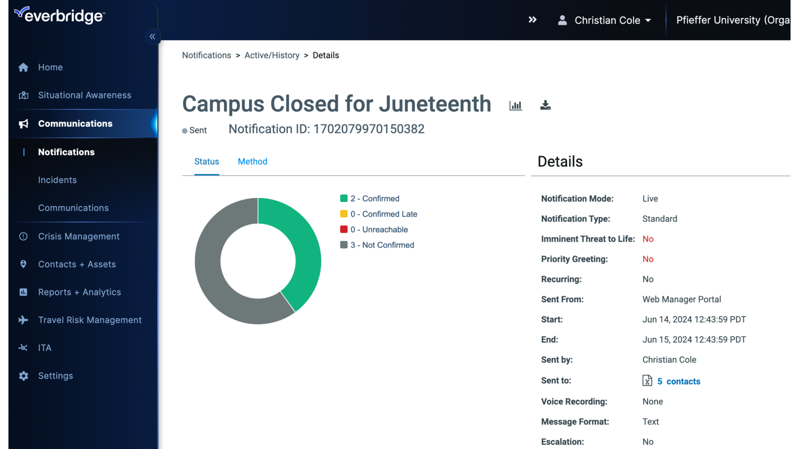Open the 5 contacts link

pyautogui.click(x=678, y=381)
